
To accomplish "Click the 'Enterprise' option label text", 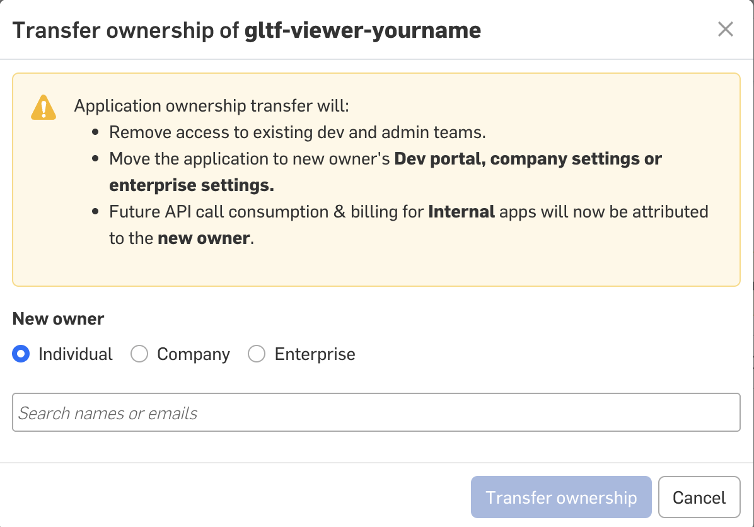I will click(x=315, y=354).
